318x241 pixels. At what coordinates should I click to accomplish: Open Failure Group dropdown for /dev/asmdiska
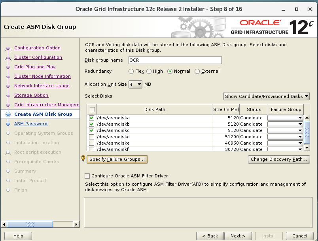pyautogui.click(x=285, y=118)
